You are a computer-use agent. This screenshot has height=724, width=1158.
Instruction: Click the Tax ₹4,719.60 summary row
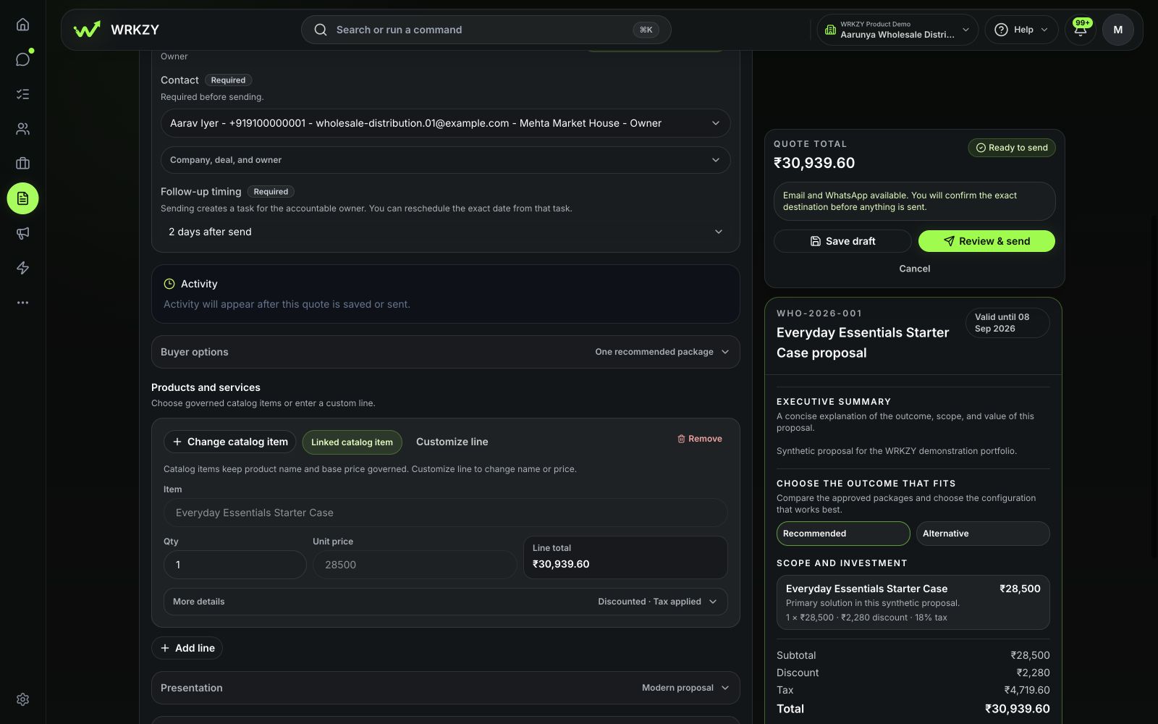[913, 690]
